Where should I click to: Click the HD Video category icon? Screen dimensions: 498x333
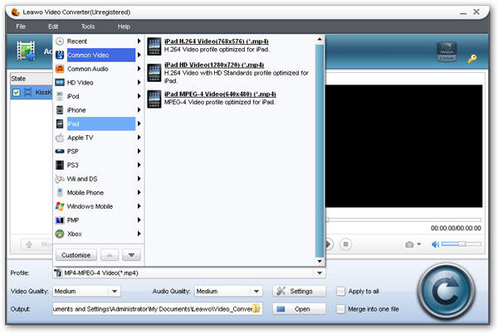click(x=60, y=83)
